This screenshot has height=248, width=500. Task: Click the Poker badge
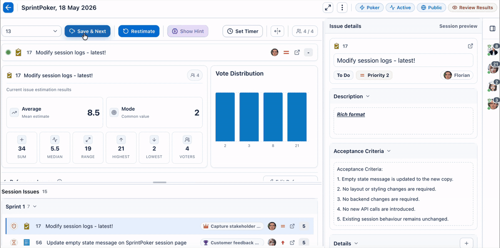coord(370,7)
